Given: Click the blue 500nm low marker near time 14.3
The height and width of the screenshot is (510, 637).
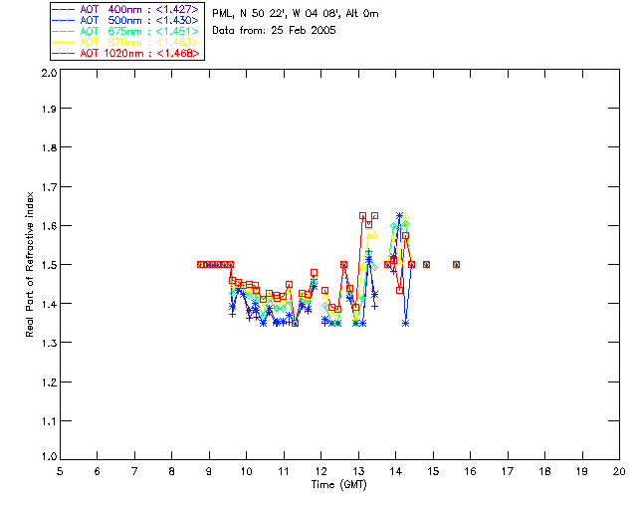Looking at the screenshot, I should [x=405, y=324].
